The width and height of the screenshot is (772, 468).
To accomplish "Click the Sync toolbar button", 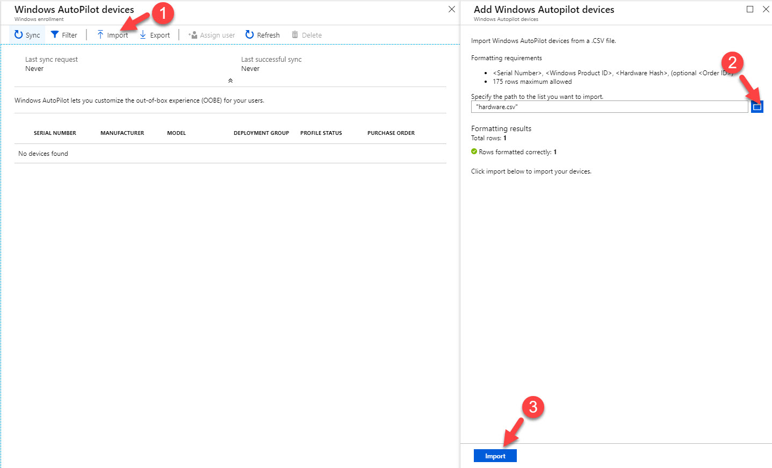I will click(27, 35).
